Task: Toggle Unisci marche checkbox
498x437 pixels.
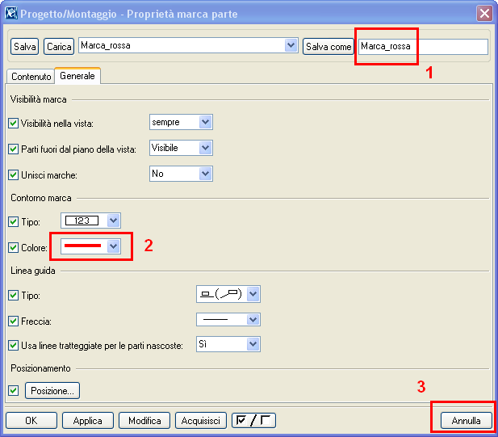Action: (x=14, y=174)
